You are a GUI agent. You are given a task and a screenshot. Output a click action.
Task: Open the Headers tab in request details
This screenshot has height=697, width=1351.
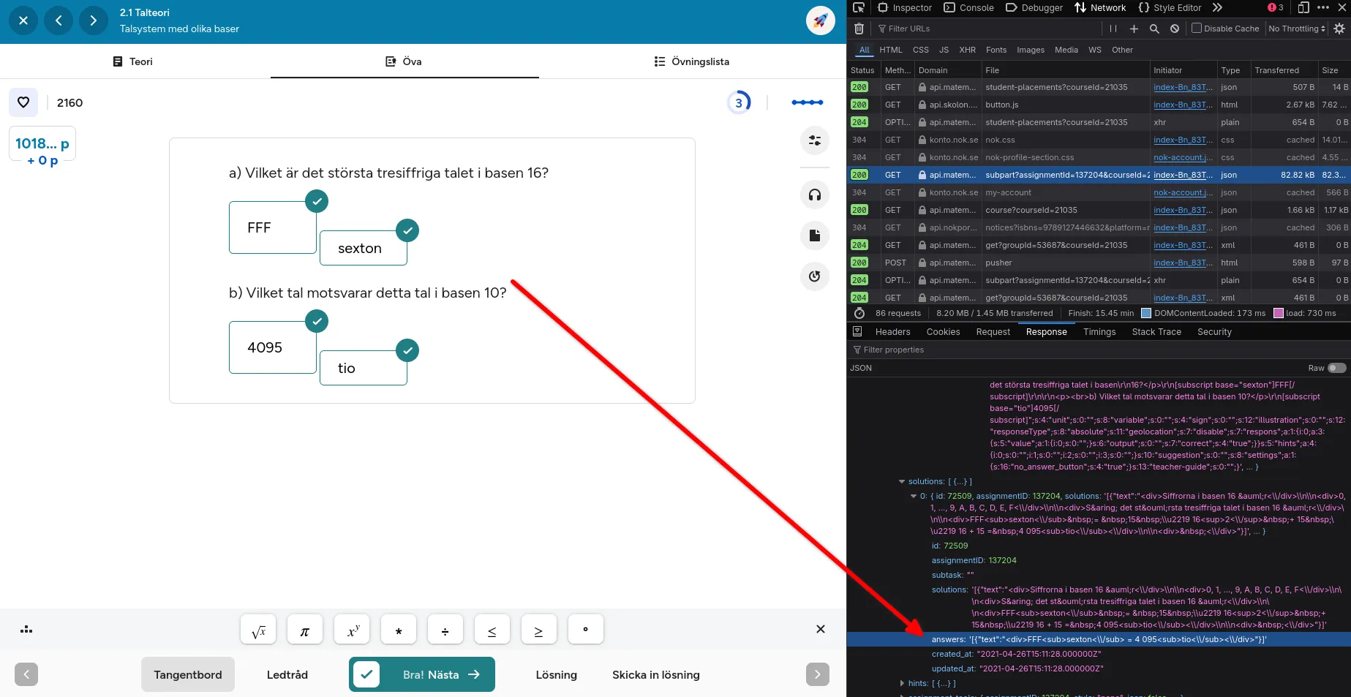point(892,332)
